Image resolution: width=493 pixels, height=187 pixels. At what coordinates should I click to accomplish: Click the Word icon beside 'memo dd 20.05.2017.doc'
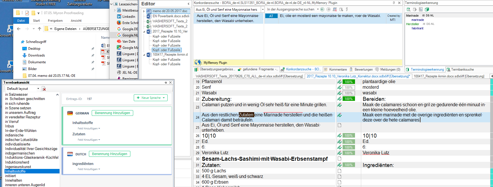click(x=149, y=11)
